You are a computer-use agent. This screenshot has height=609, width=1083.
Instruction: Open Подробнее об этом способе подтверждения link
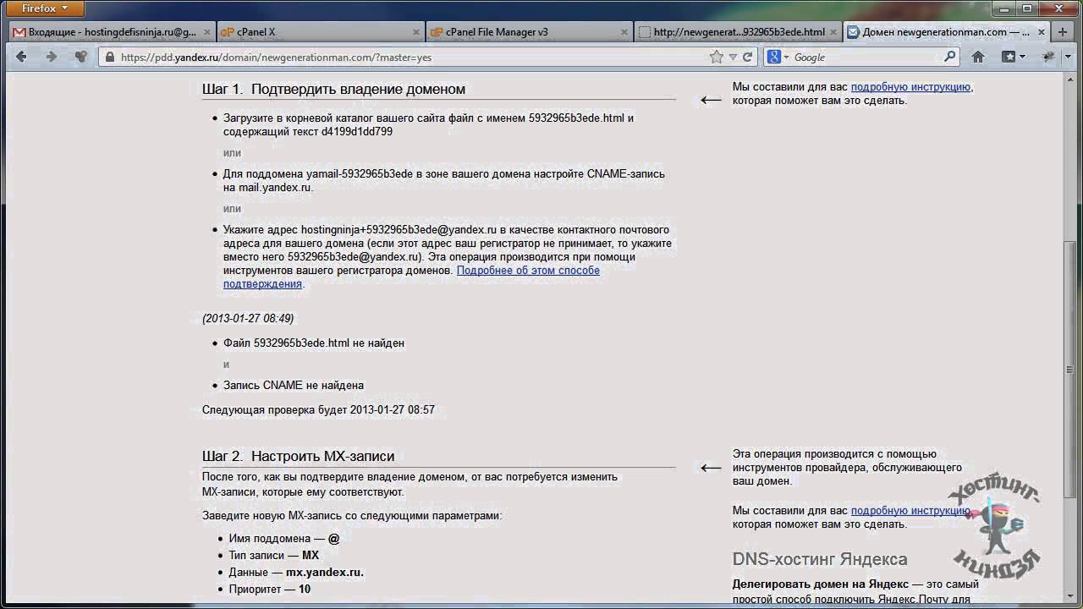click(411, 277)
